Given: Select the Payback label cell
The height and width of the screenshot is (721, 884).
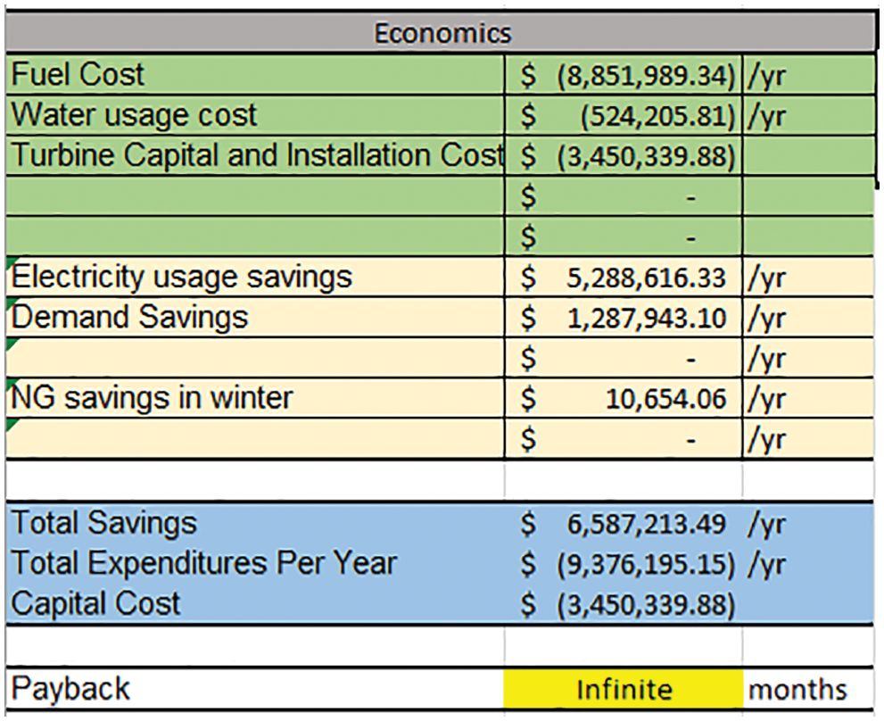Looking at the screenshot, I should (x=70, y=689).
